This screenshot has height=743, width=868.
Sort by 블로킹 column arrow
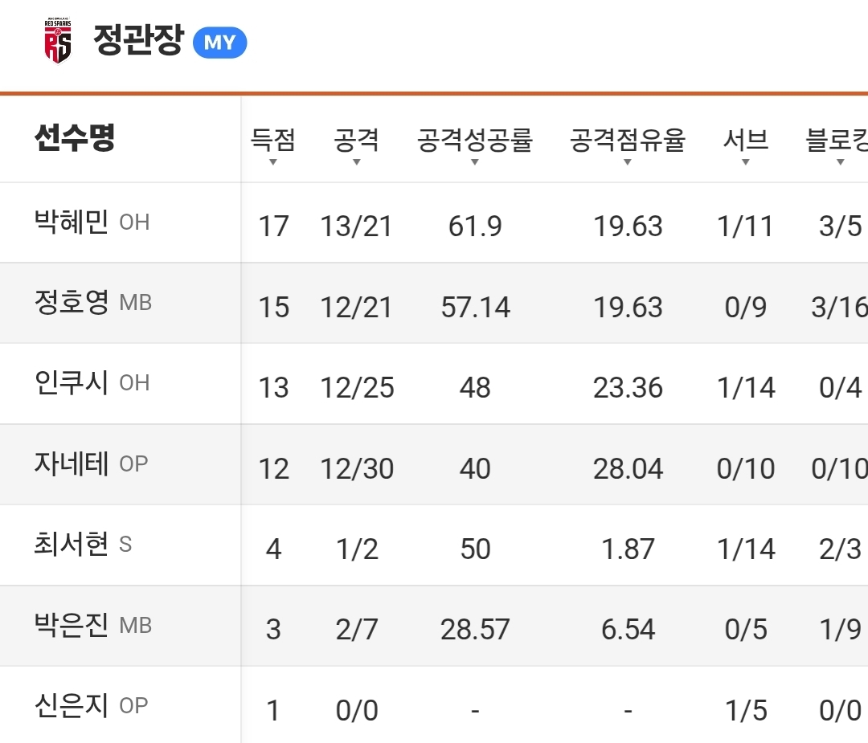[x=840, y=161]
